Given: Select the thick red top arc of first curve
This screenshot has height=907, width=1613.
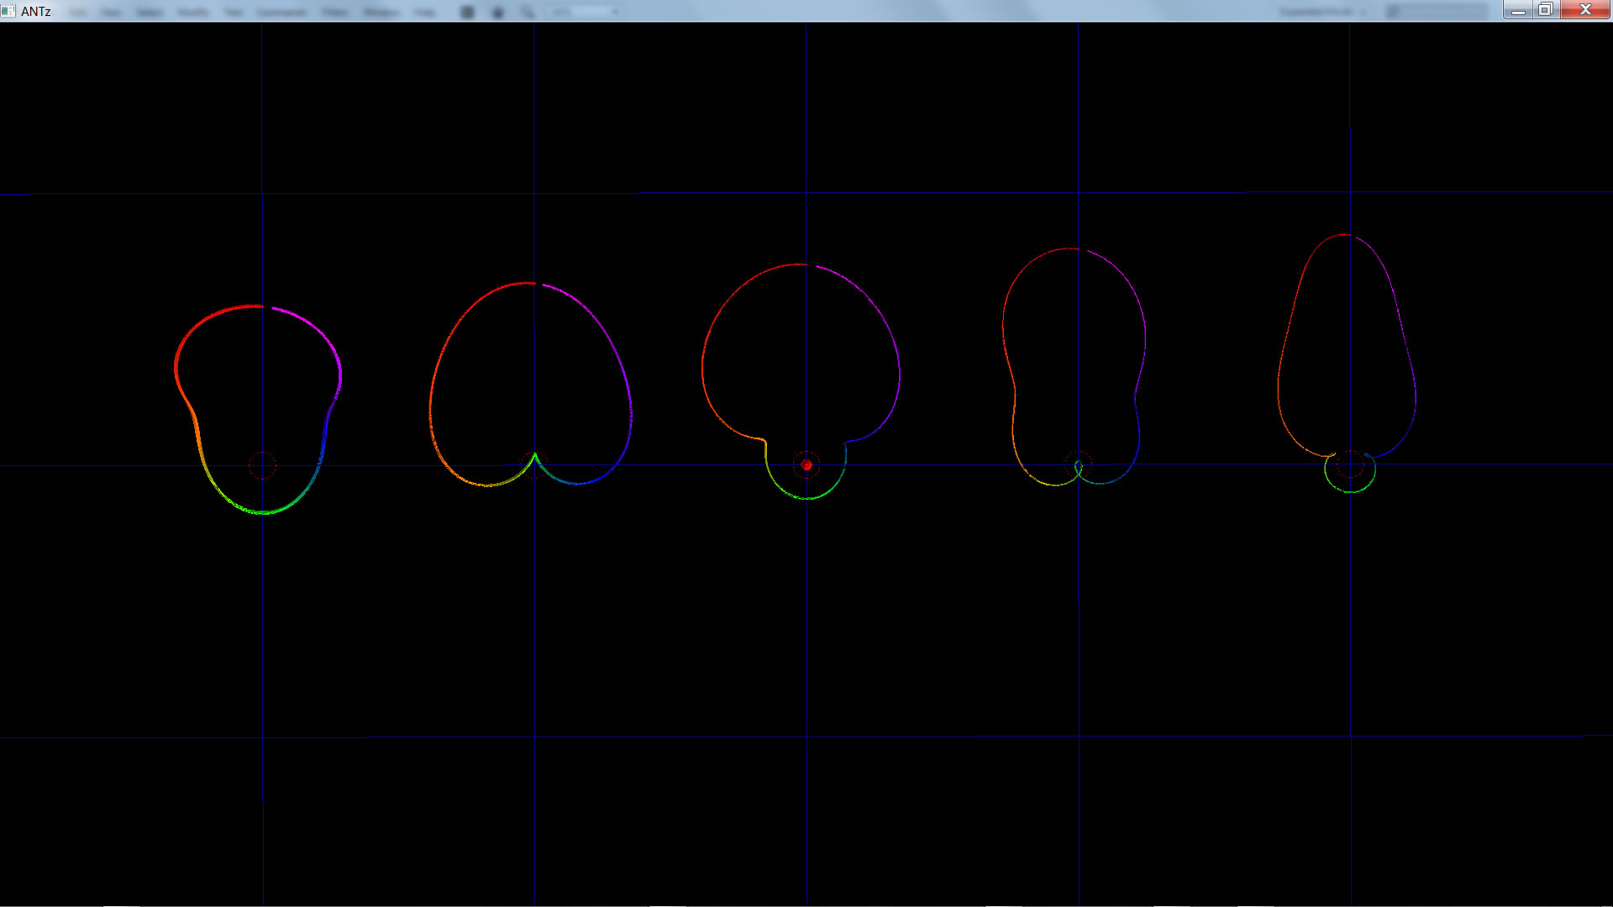Looking at the screenshot, I should (218, 313).
